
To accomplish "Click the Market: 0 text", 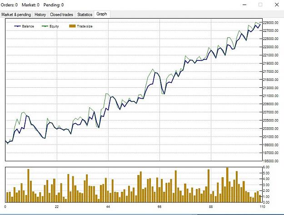I will pos(30,5).
